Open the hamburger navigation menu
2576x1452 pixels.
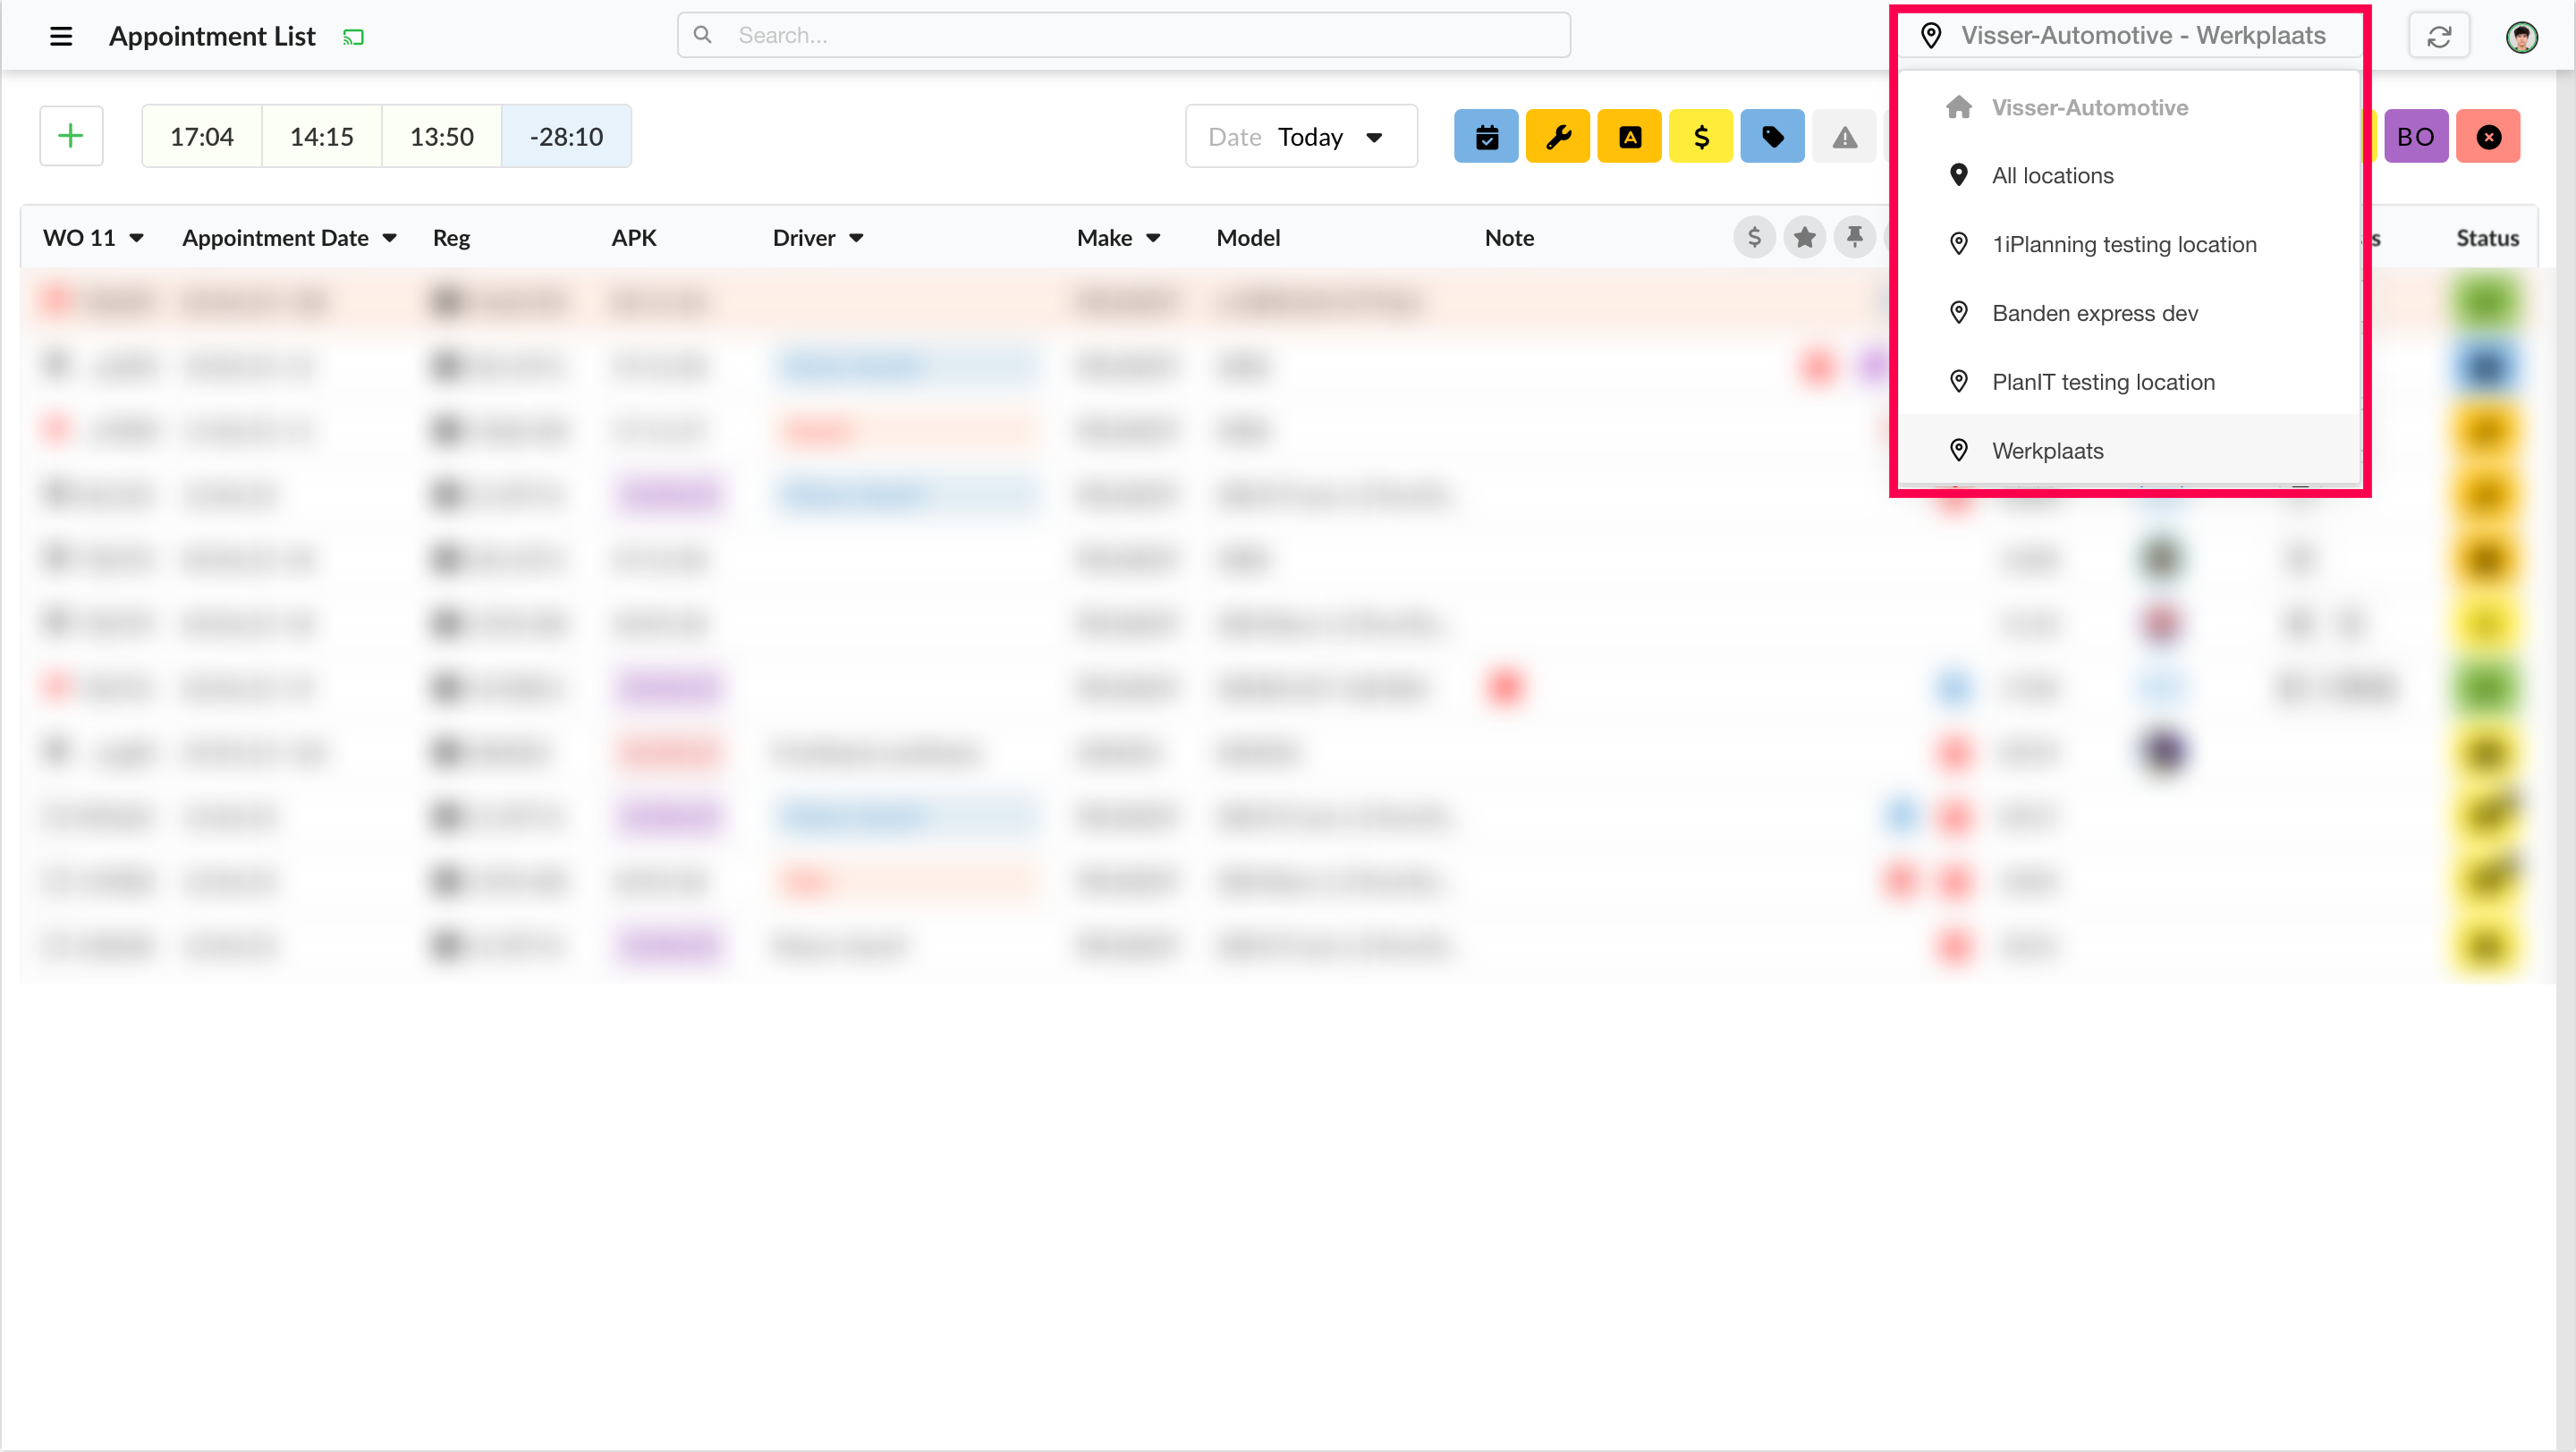pos(61,36)
